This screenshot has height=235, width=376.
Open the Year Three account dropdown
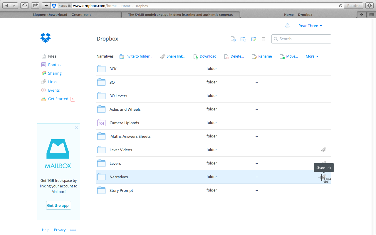click(x=310, y=26)
